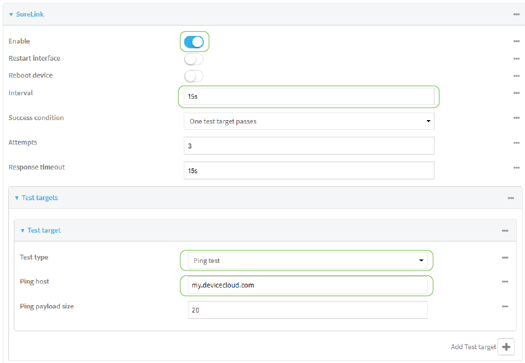525x363 pixels.
Task: Open the Success condition dropdown
Action: coord(309,121)
